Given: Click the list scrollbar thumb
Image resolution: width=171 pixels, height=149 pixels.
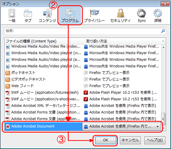Looking at the screenshot, I should (x=163, y=119).
